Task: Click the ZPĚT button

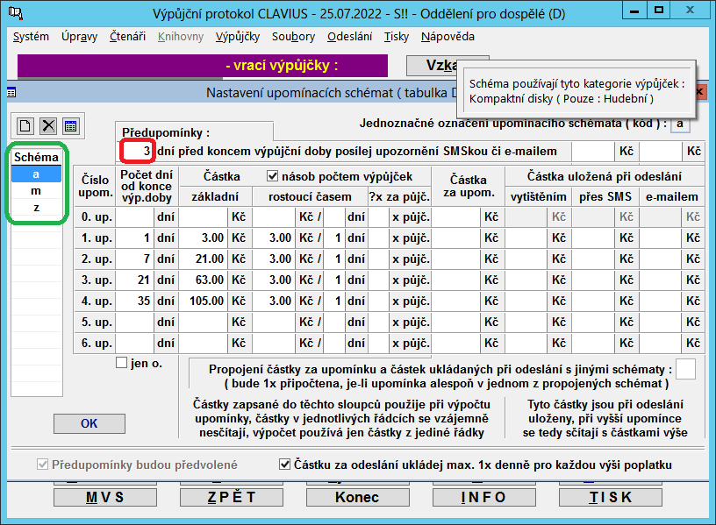Action: (232, 497)
